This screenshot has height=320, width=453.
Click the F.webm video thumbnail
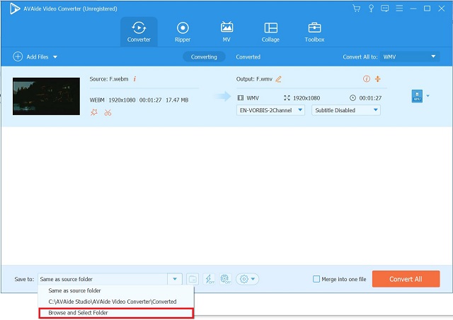point(46,96)
